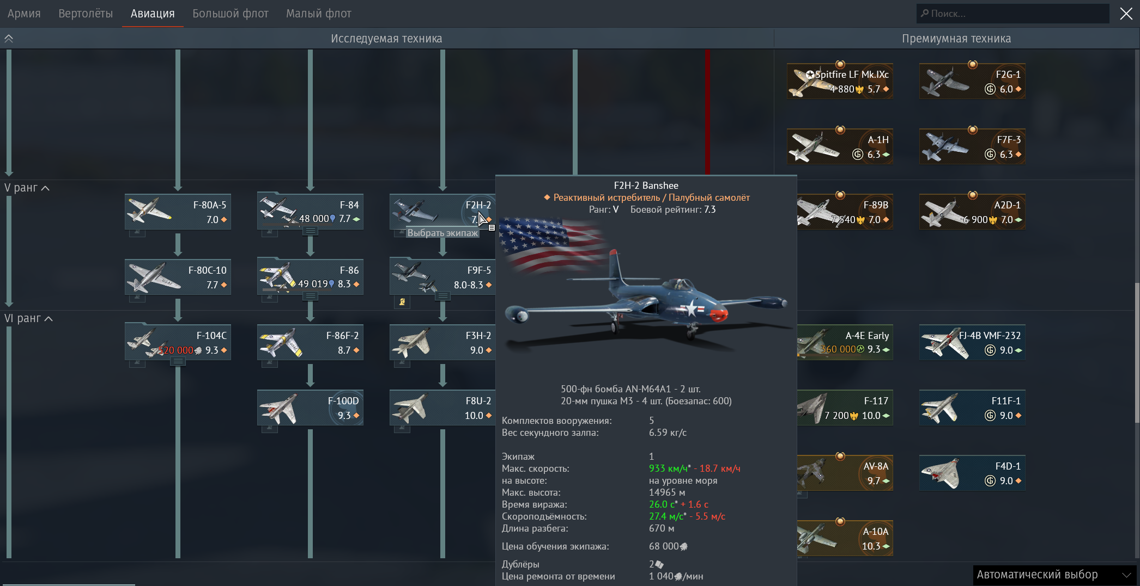Image resolution: width=1140 pixels, height=586 pixels.
Task: Click the vertical scrollbar on the right edge
Action: [x=1137, y=353]
